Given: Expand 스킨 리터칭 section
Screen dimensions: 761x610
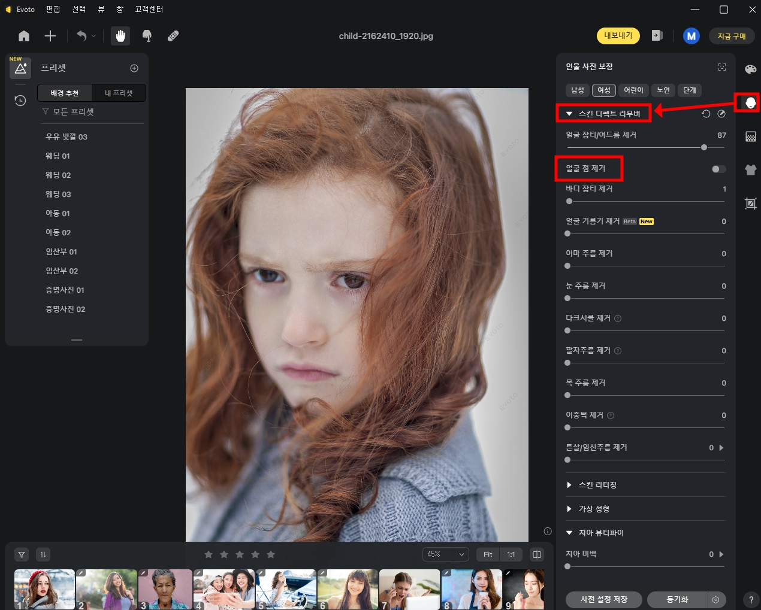Looking at the screenshot, I should point(569,485).
